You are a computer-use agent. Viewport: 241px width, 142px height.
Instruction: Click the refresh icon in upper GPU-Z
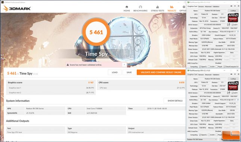click(x=235, y=6)
